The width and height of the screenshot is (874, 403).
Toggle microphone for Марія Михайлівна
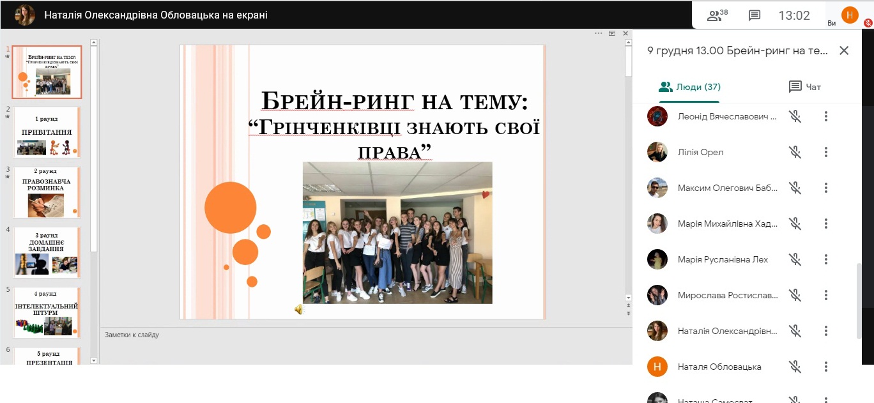795,224
